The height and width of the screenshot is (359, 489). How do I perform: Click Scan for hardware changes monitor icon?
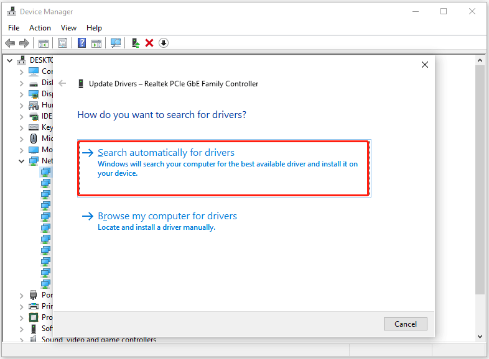tap(115, 43)
